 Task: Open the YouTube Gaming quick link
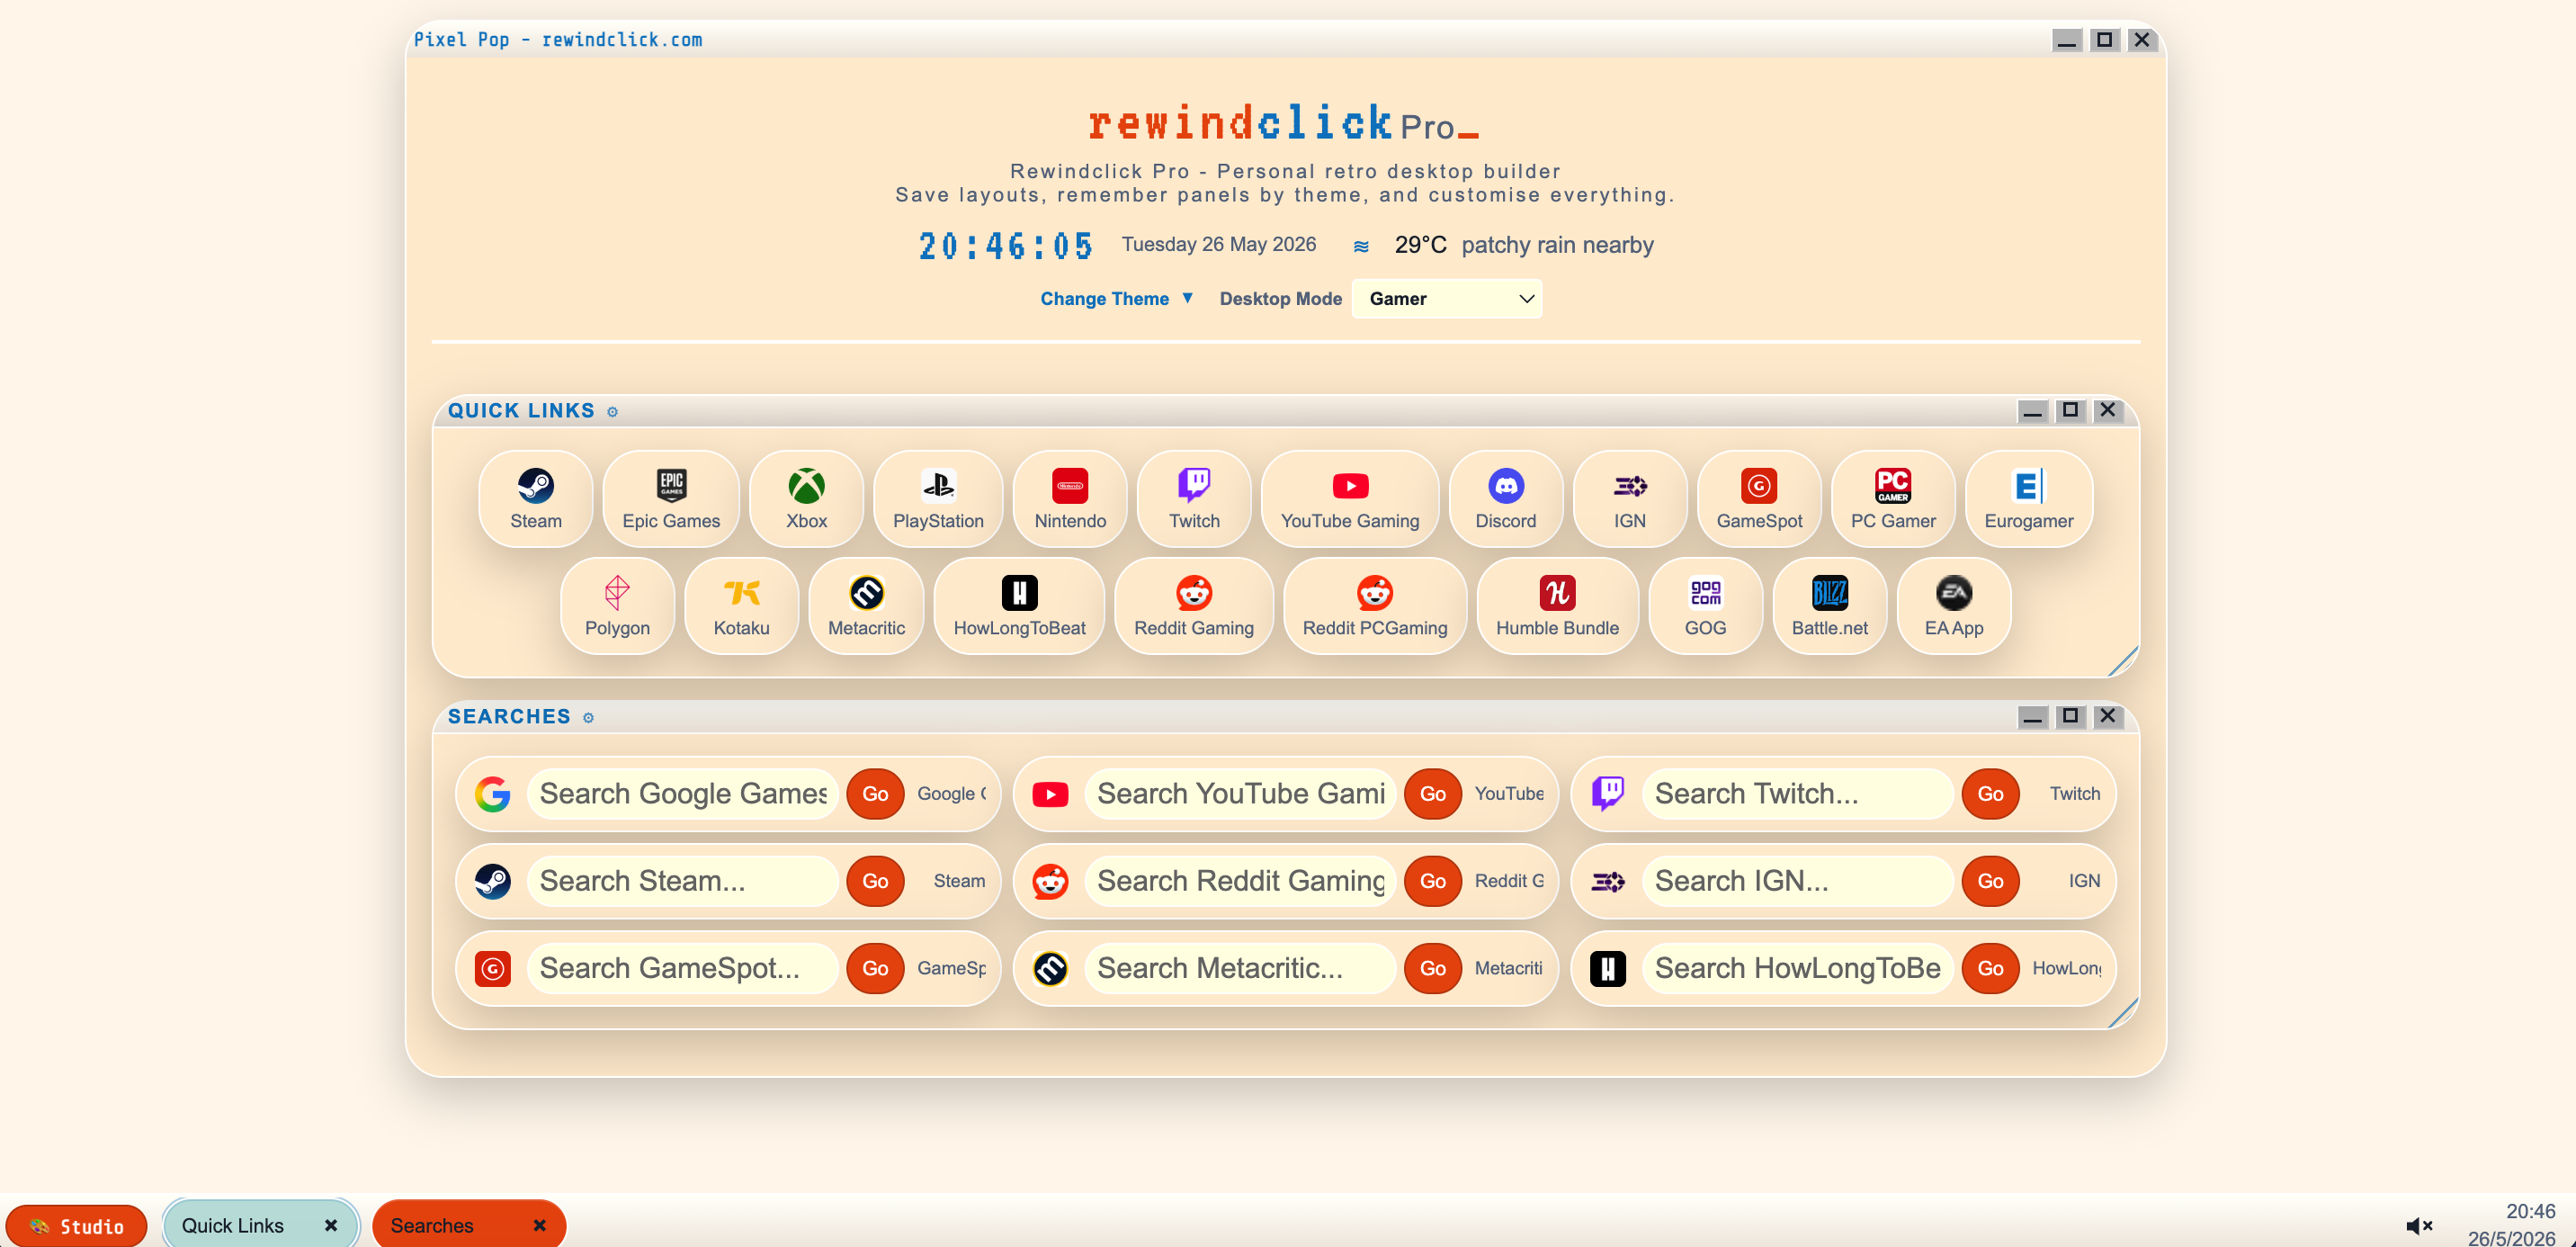(x=1350, y=498)
